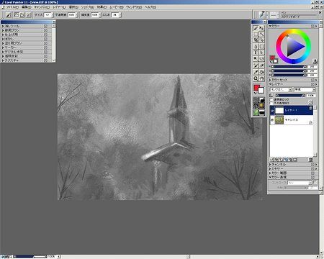Open brush selector bar flyout arrow
Screen dimensions: 324x259
click(320, 13)
